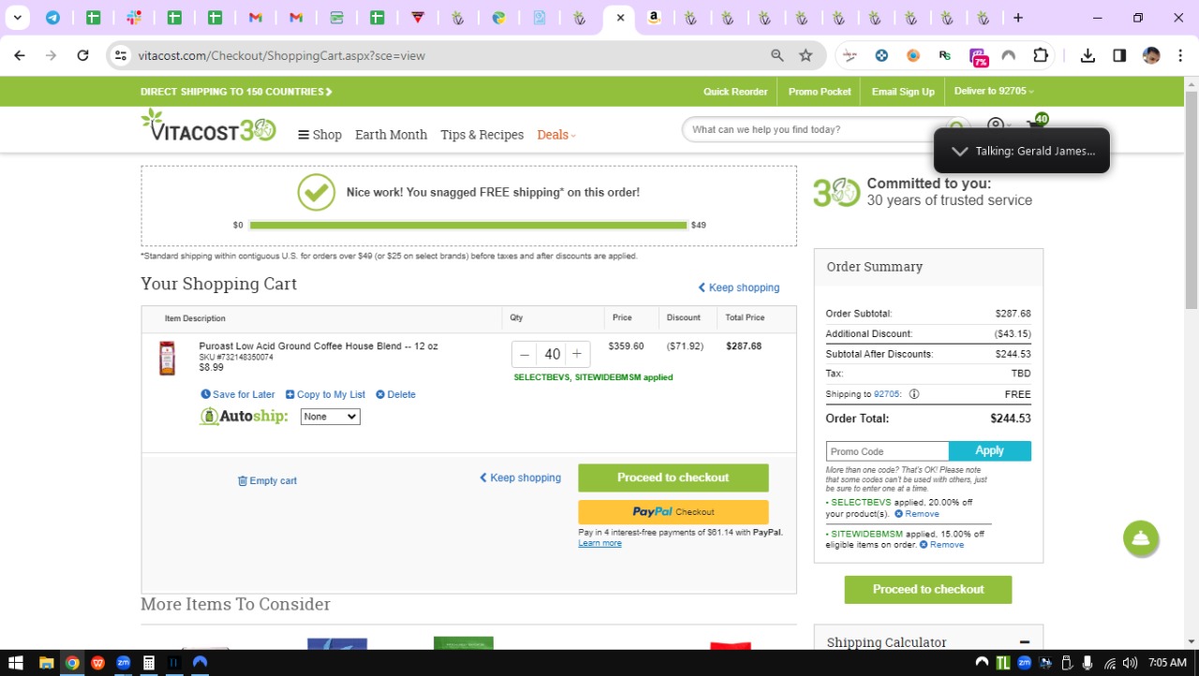Open Chrome downloads

(1088, 55)
